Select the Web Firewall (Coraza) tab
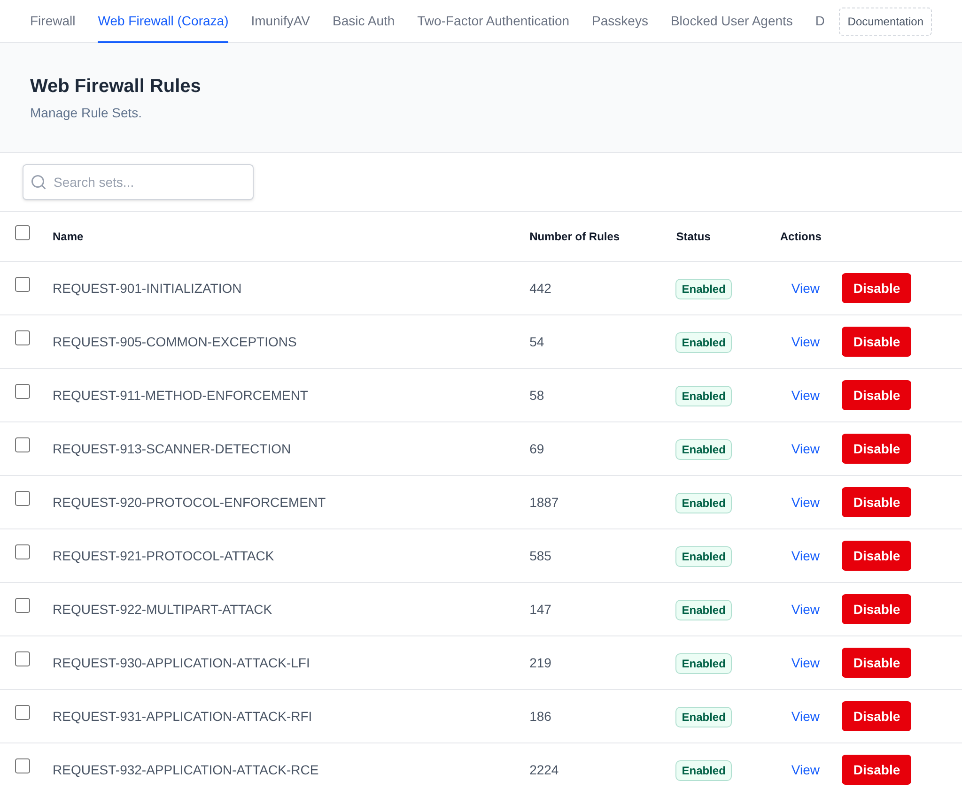Image resolution: width=962 pixels, height=796 pixels. tap(163, 21)
